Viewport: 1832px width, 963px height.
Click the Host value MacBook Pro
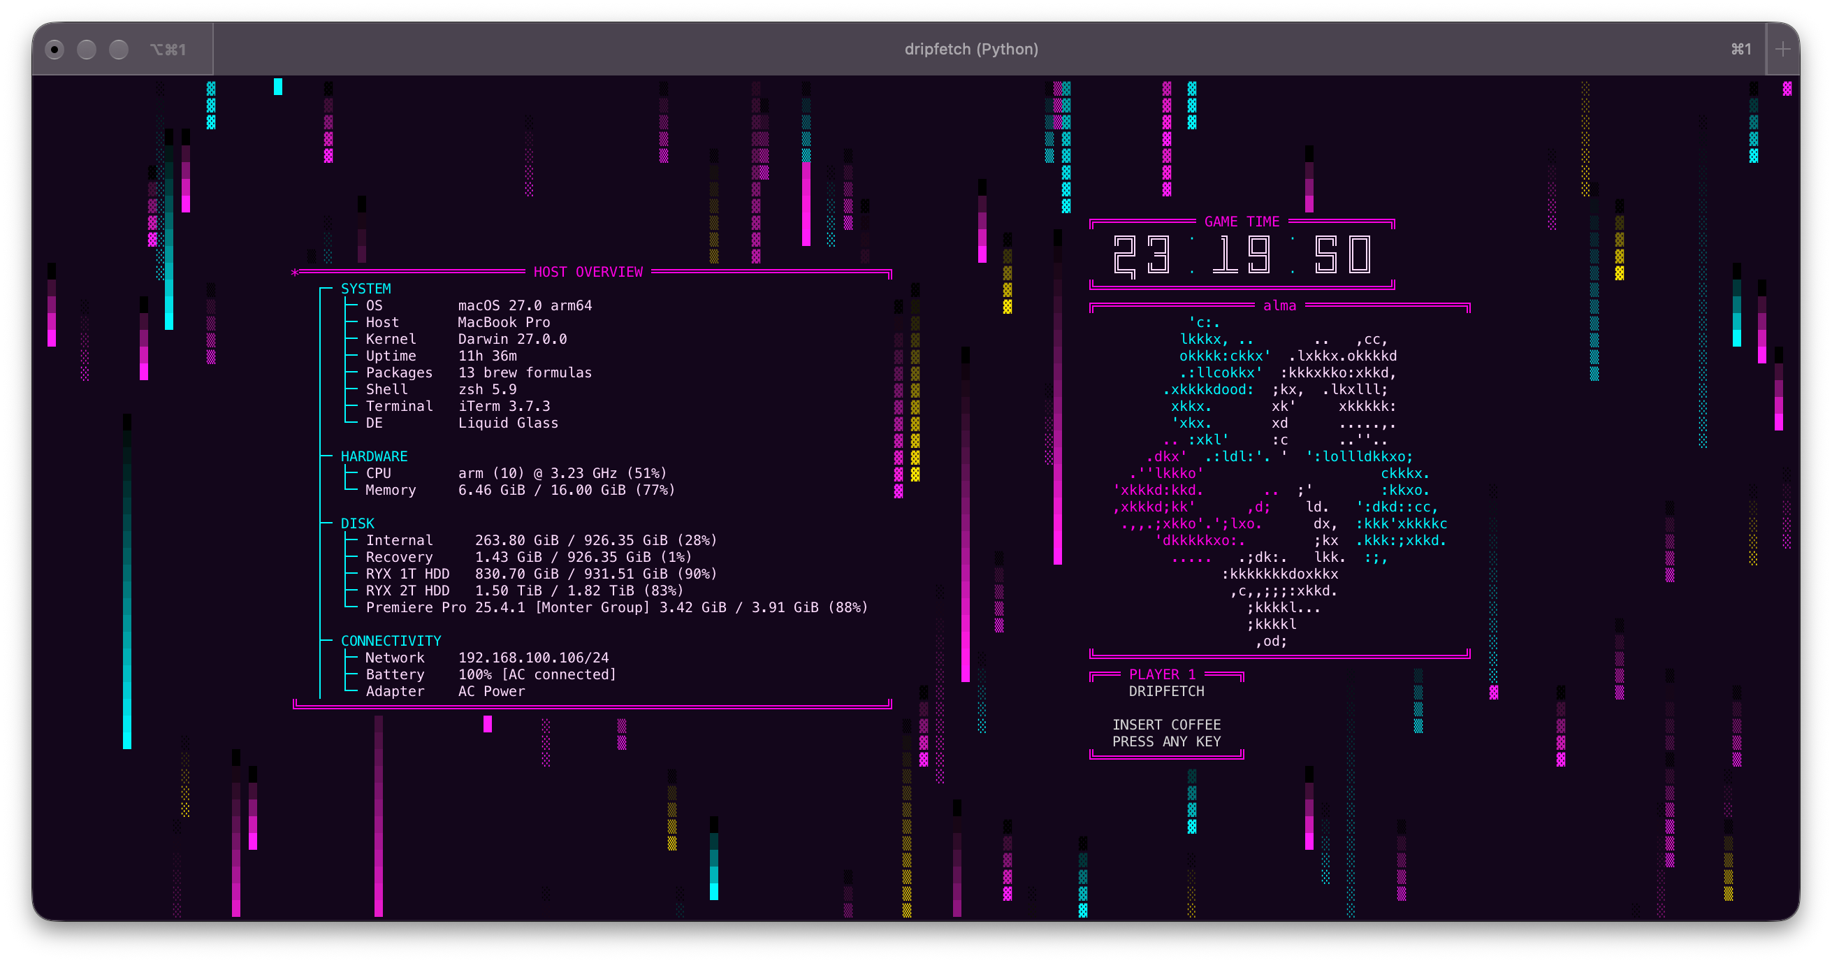[504, 322]
